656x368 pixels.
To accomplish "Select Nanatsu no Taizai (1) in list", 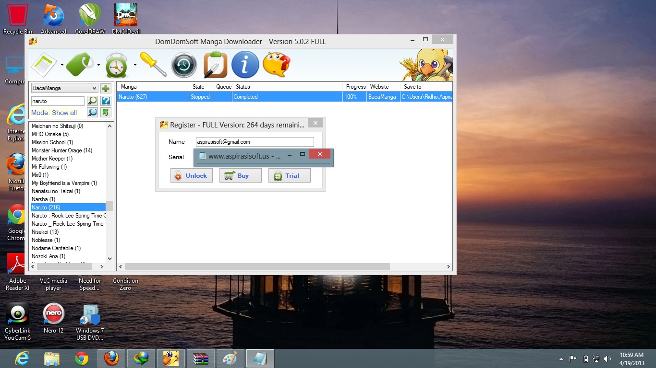I will [68, 191].
